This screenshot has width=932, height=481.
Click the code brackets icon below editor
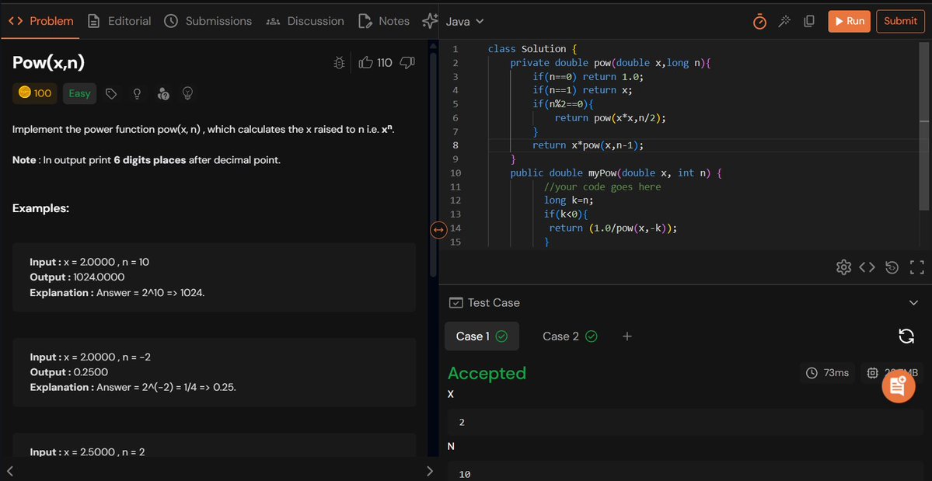[x=867, y=267]
